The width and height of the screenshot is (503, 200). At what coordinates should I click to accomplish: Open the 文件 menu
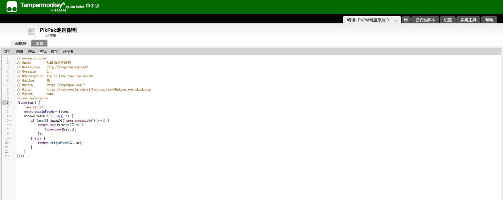pyautogui.click(x=8, y=51)
